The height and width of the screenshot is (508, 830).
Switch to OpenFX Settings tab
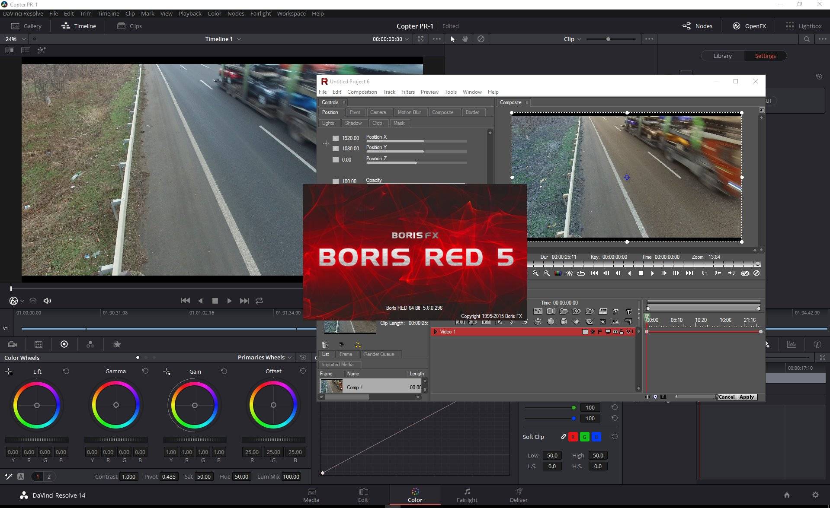[x=765, y=56]
